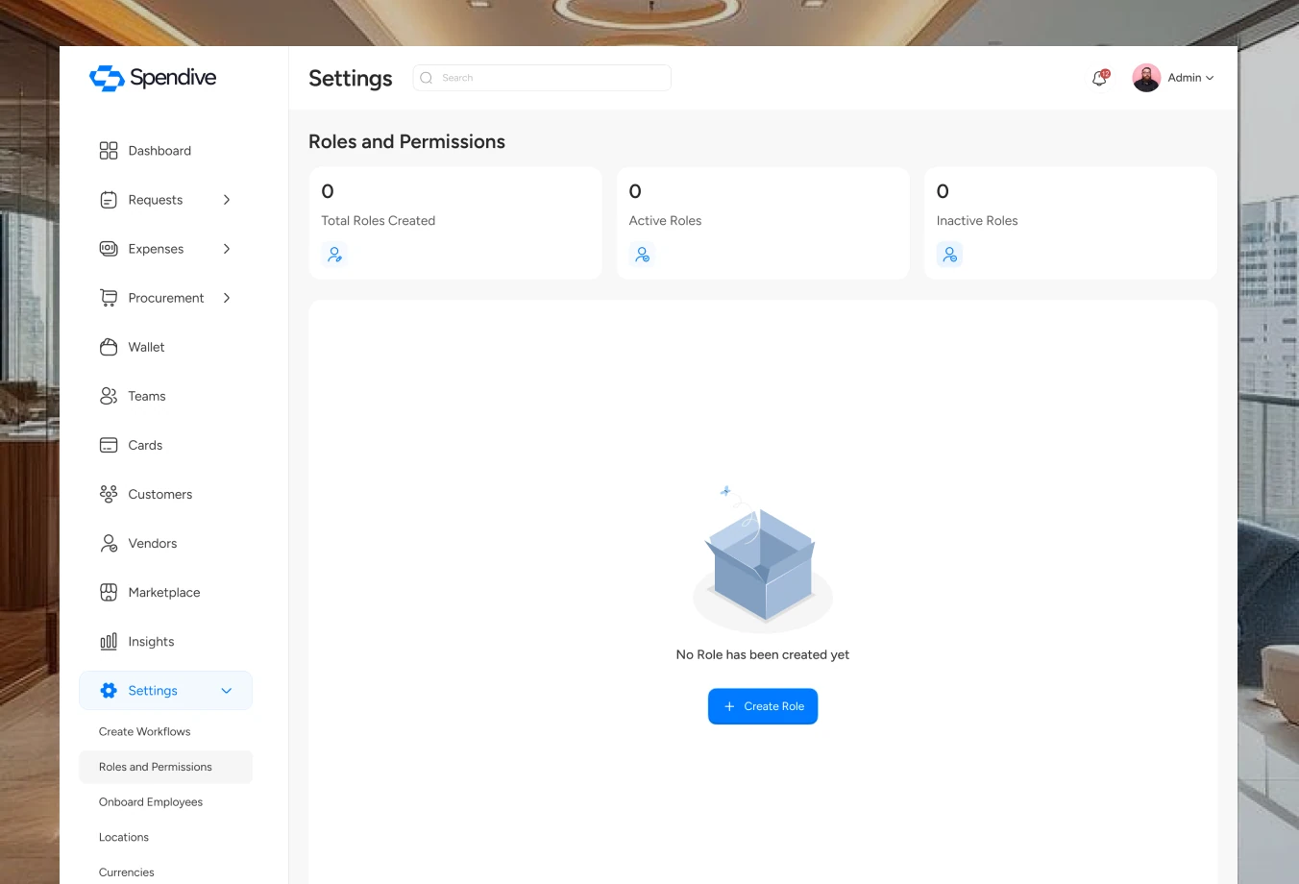The image size is (1299, 884).
Task: Click the Roles and Permissions page heading
Action: 407,141
